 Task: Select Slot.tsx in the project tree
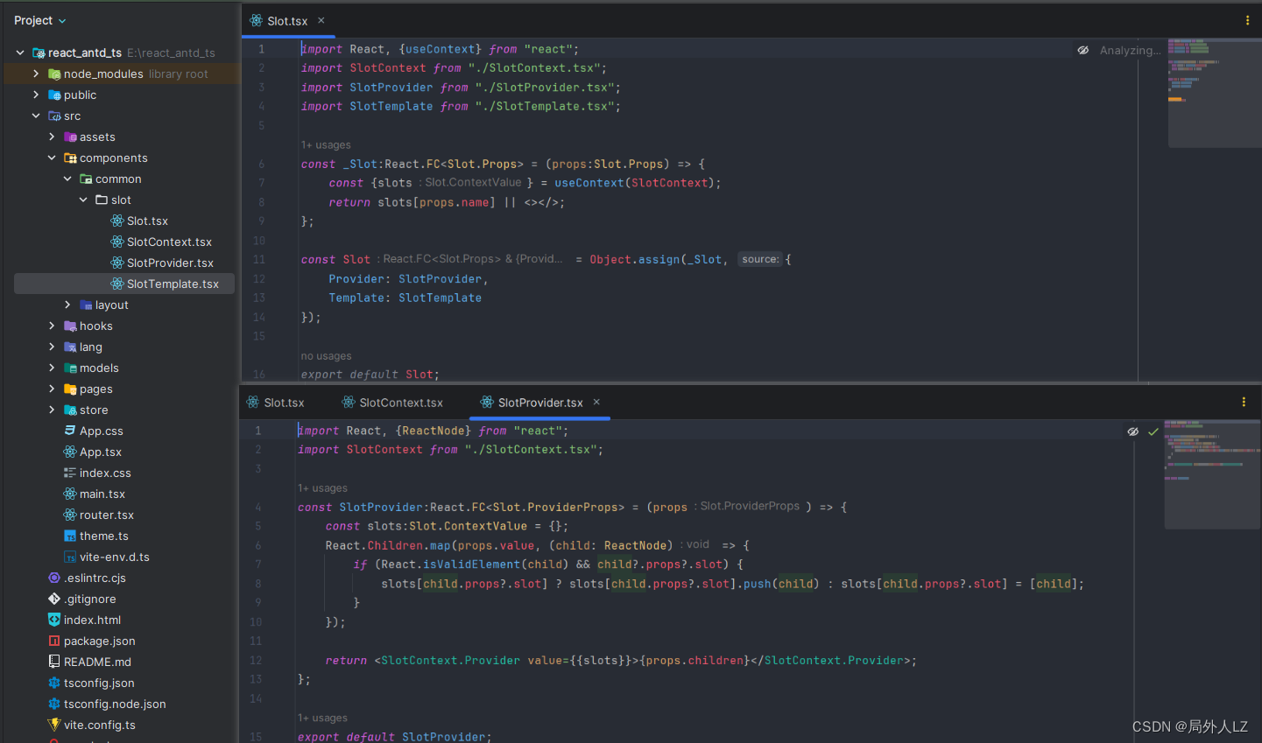click(x=147, y=221)
